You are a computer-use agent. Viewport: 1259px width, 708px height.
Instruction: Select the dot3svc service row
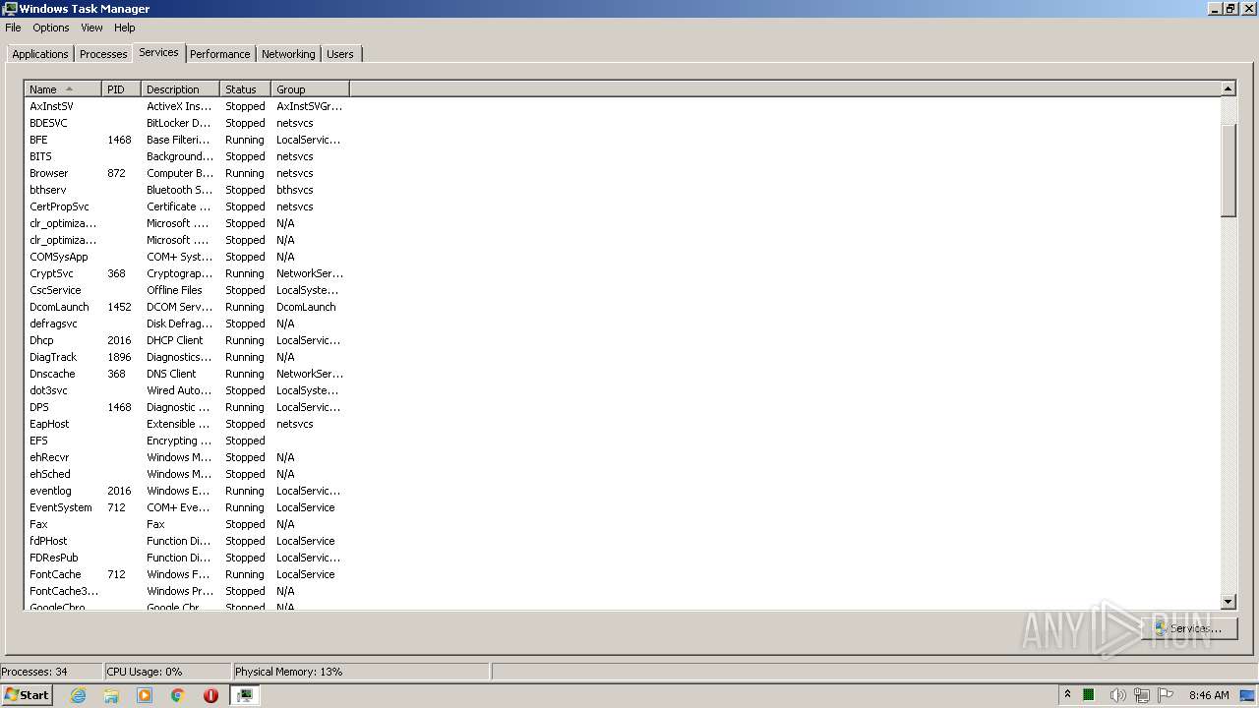coord(187,390)
